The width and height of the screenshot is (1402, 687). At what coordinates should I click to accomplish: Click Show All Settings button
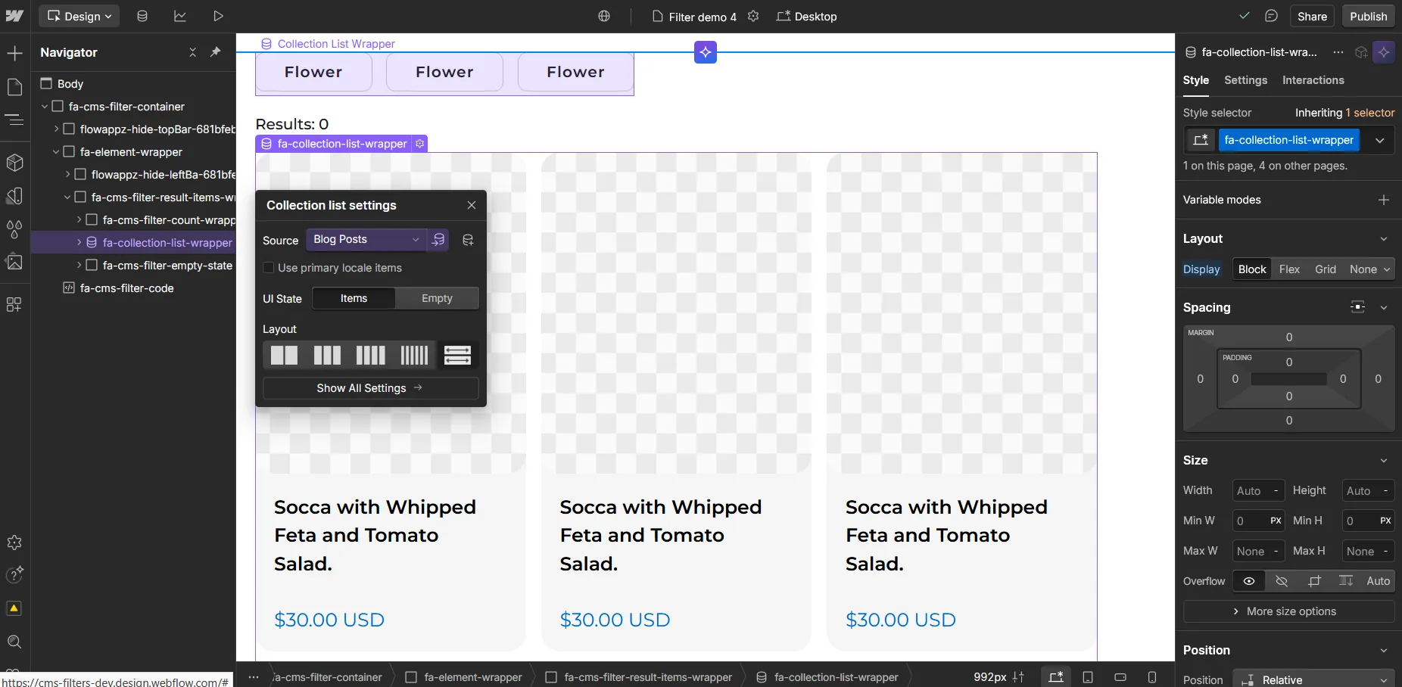[370, 388]
